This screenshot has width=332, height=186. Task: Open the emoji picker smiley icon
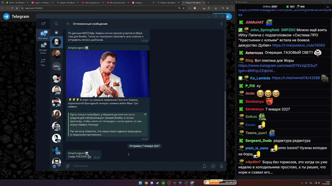coord(213,166)
